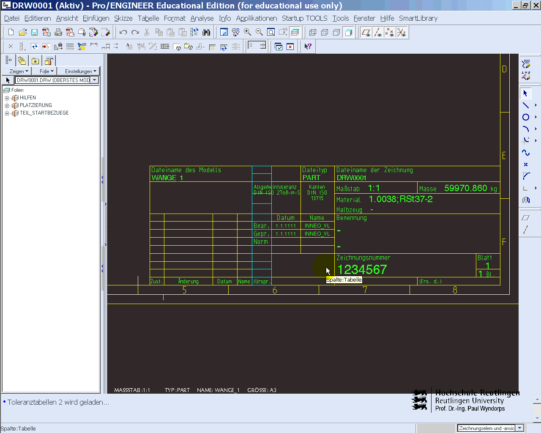Image resolution: width=541 pixels, height=433 pixels.
Task: Click the Redo arrow icon
Action: [x=135, y=32]
